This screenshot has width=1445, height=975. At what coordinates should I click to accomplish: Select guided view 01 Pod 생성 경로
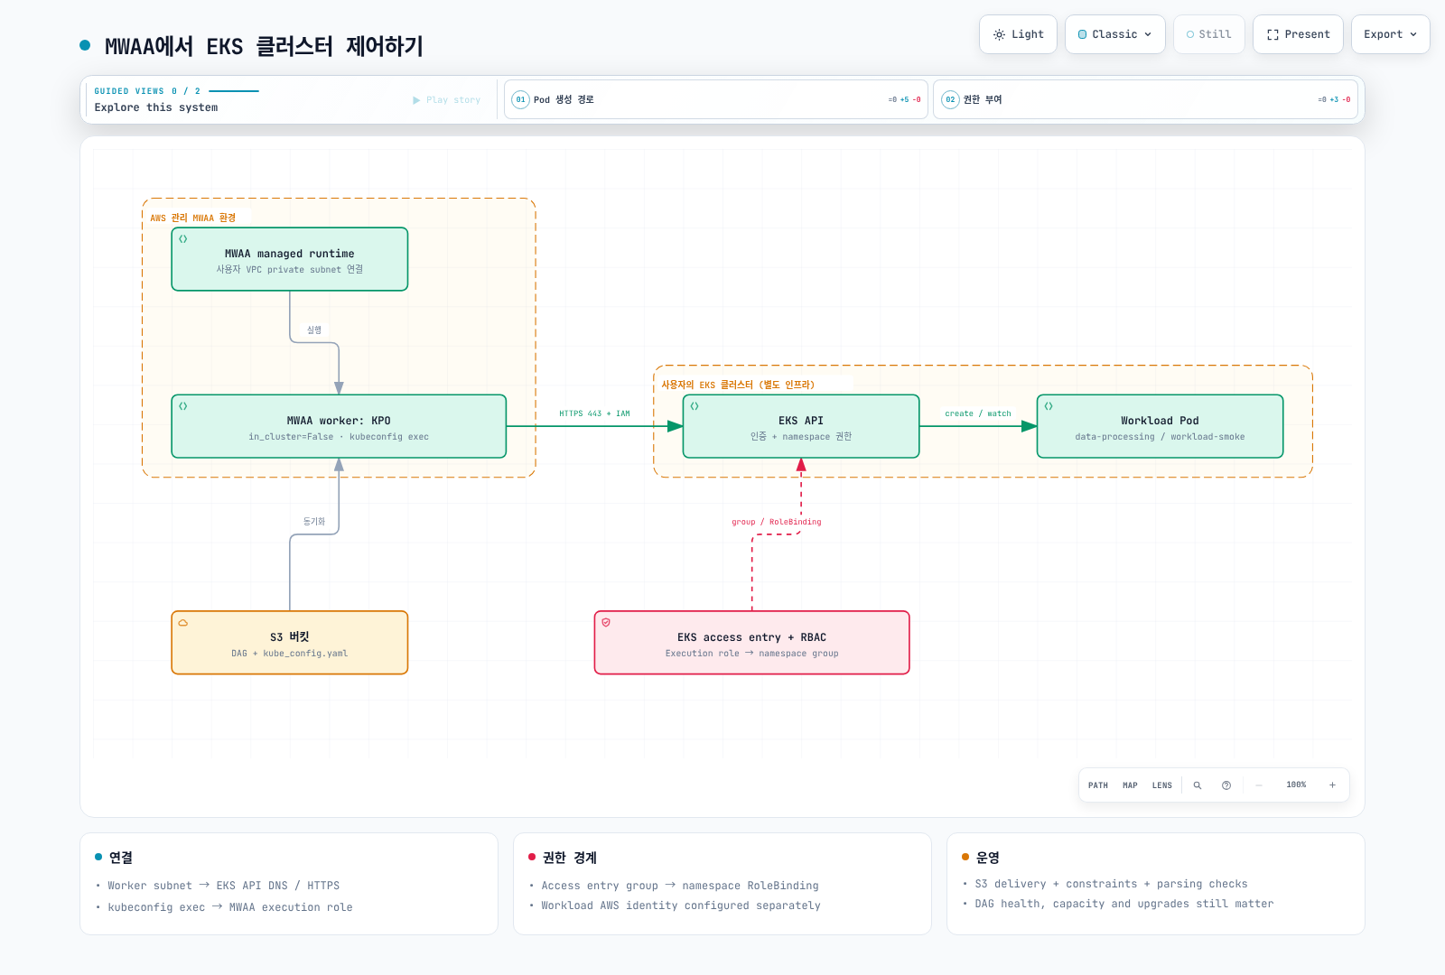click(x=716, y=99)
